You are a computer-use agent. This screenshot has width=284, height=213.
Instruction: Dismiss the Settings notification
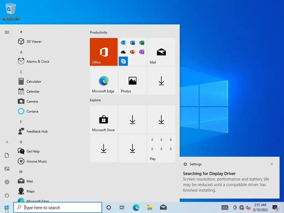coord(272,164)
